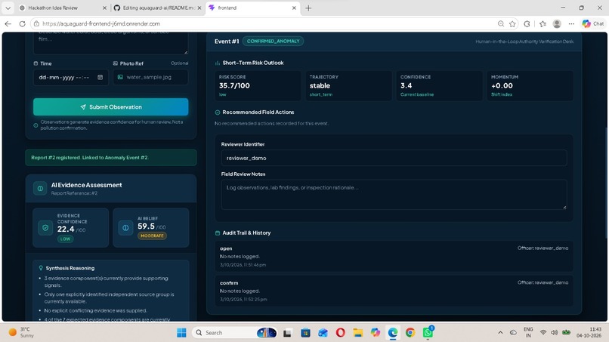Screen dimensions: 609x342
Task: Click the Recommended Field Actions check icon
Action: [218, 112]
